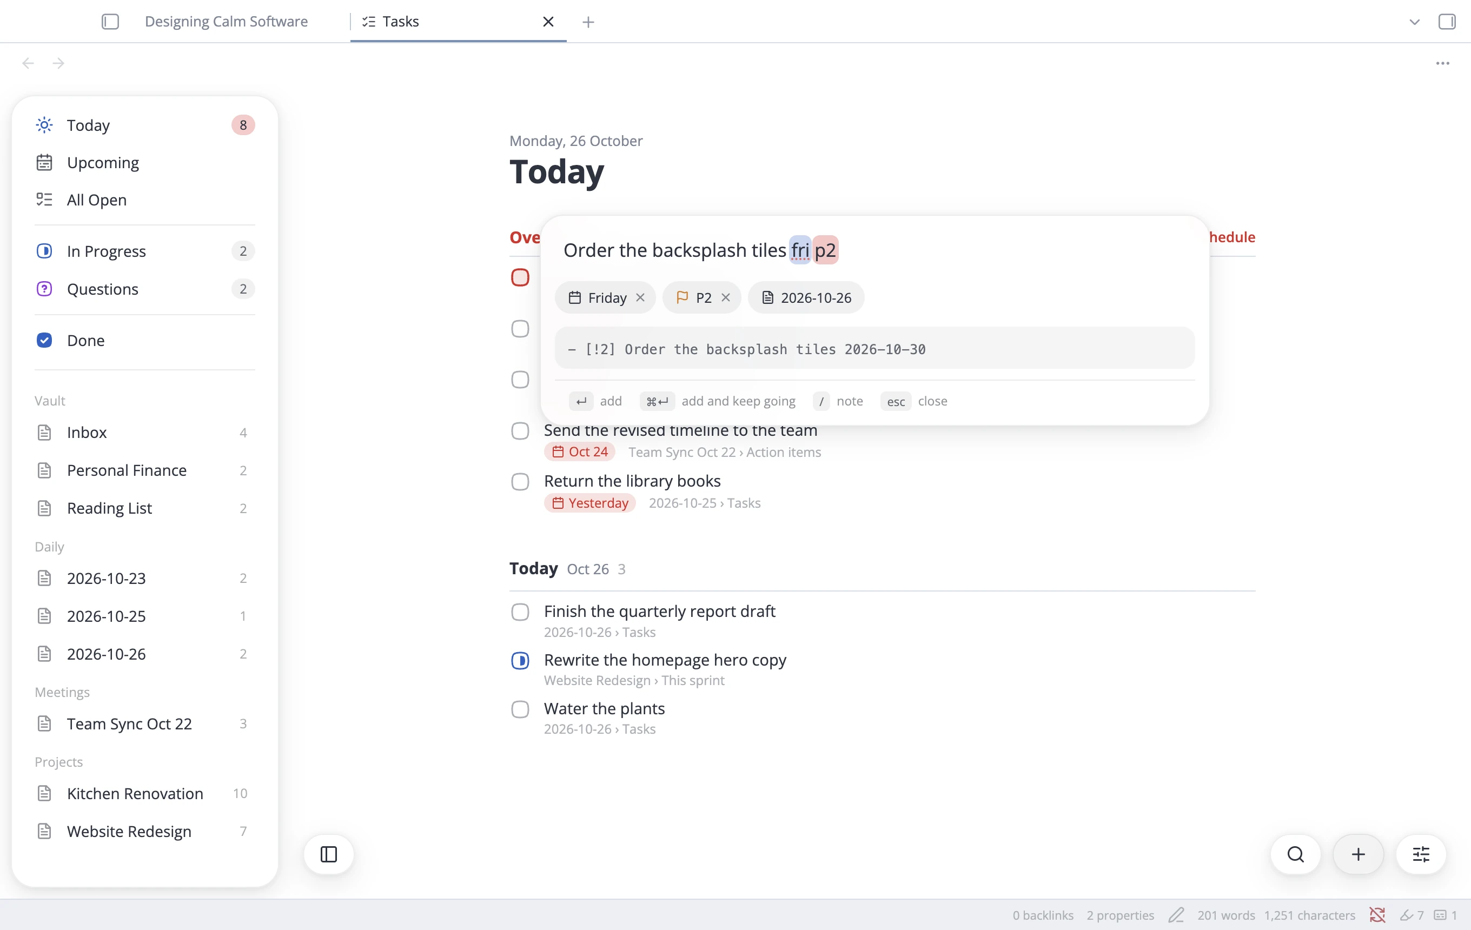Click the note slash shortcut
Viewport: 1471px width, 930px height.
click(838, 401)
